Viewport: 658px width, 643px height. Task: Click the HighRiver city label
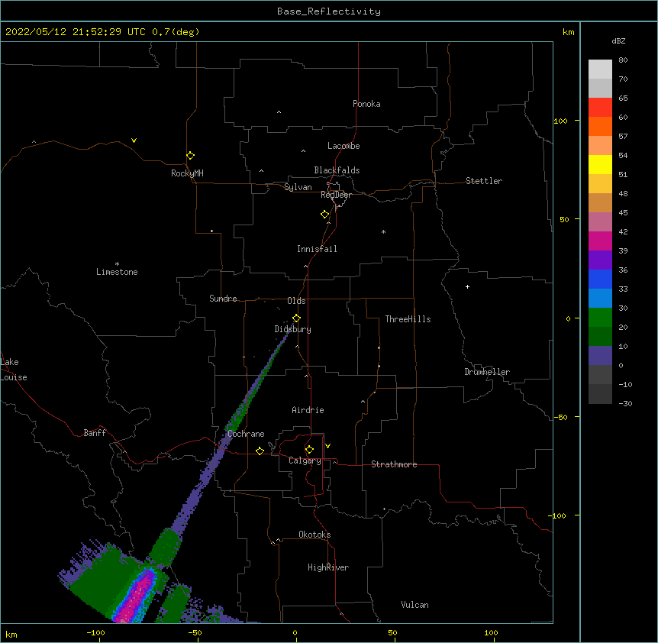point(328,567)
